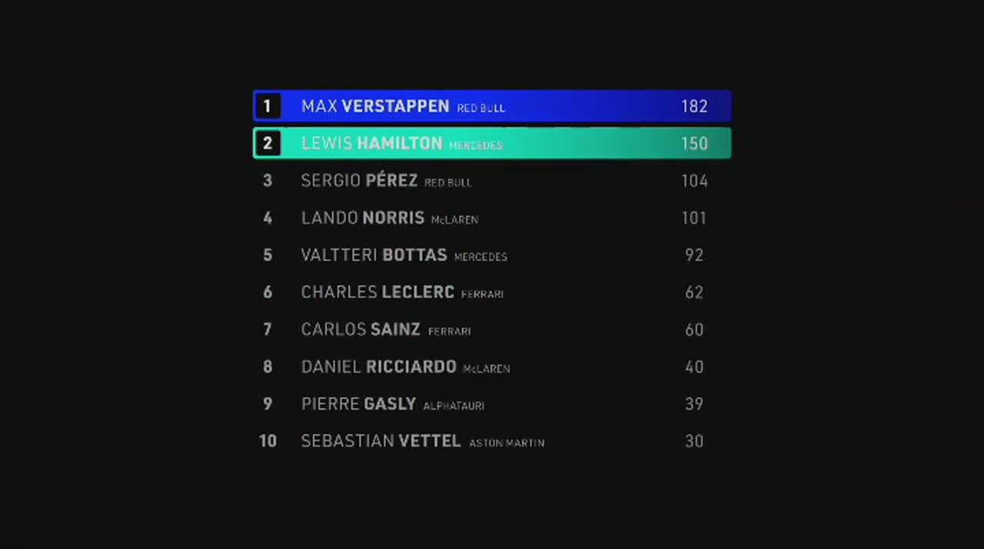Click the position number 10

point(268,441)
